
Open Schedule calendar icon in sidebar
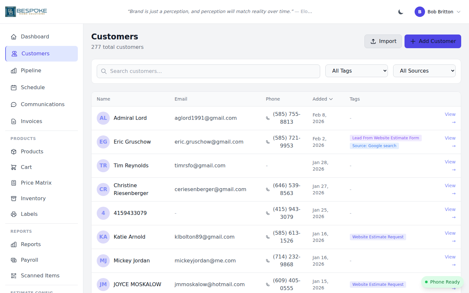point(14,88)
